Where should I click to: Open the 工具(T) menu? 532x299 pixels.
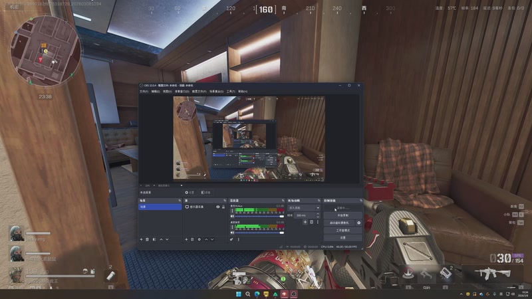[231, 92]
